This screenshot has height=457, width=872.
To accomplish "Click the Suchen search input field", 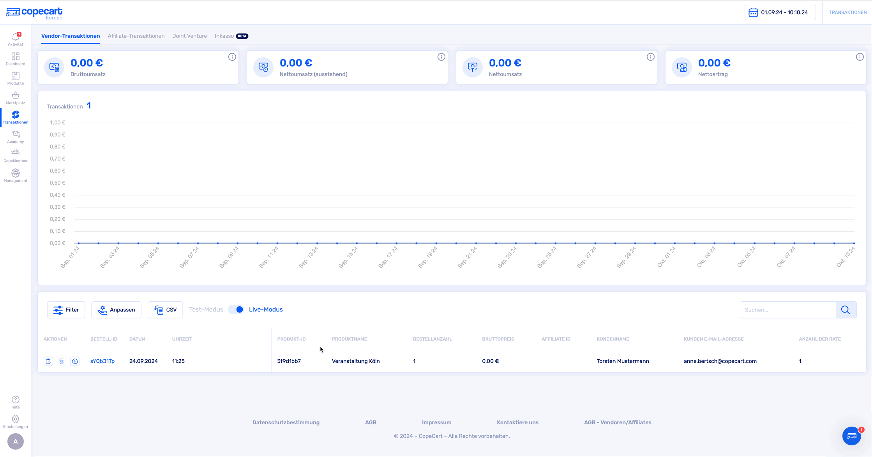I will click(x=787, y=310).
